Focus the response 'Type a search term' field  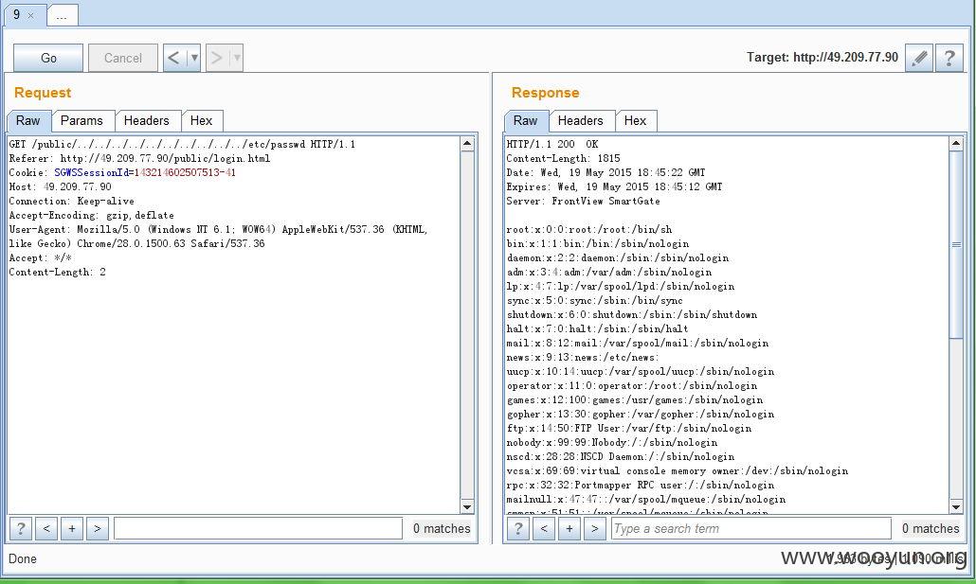[x=751, y=529]
